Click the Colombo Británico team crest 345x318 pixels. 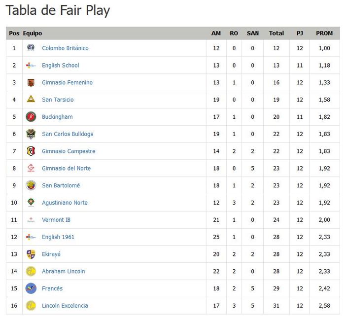pyautogui.click(x=31, y=48)
